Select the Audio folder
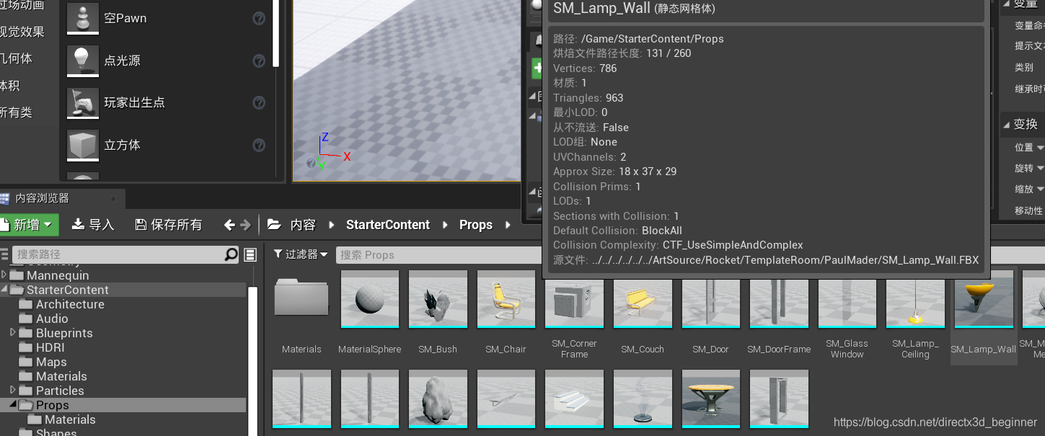The width and height of the screenshot is (1045, 436). tap(52, 319)
